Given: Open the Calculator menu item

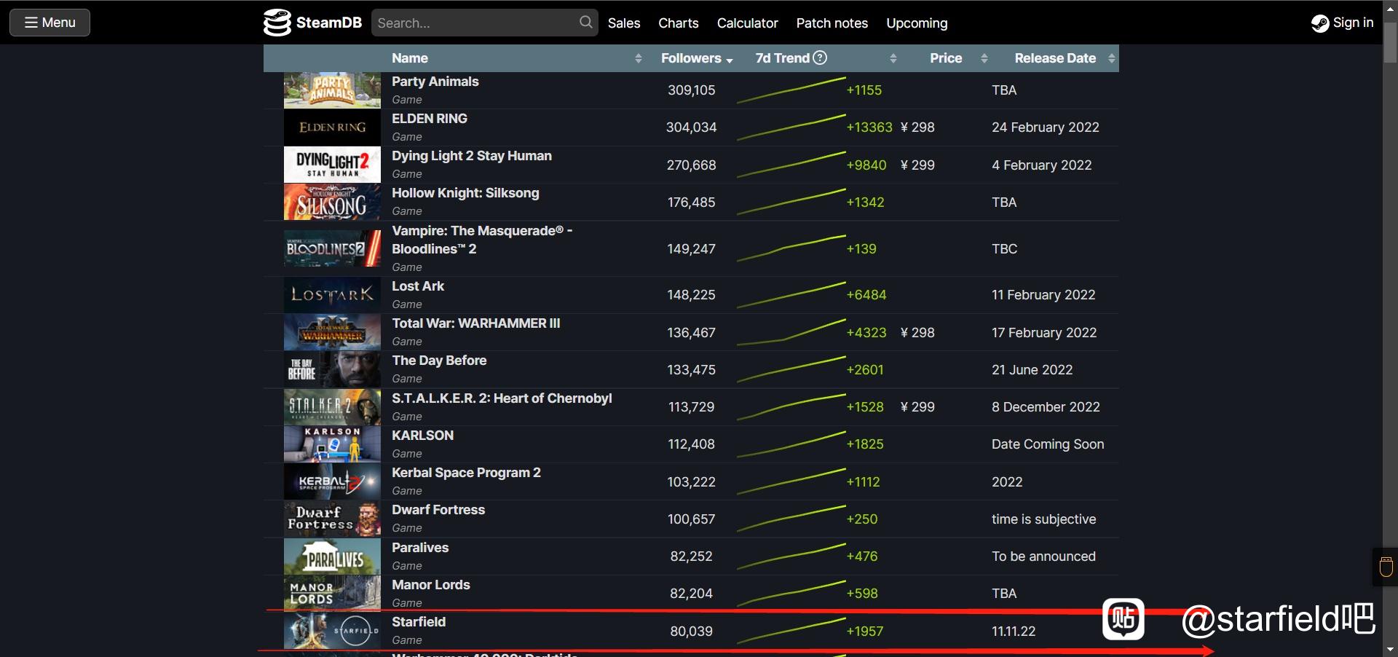Looking at the screenshot, I should tap(747, 23).
